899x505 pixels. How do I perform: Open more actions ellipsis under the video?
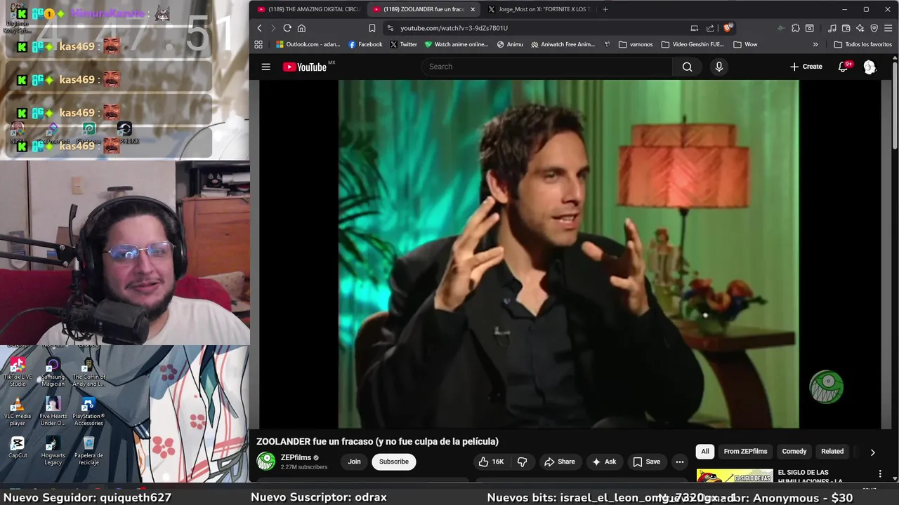pos(679,462)
